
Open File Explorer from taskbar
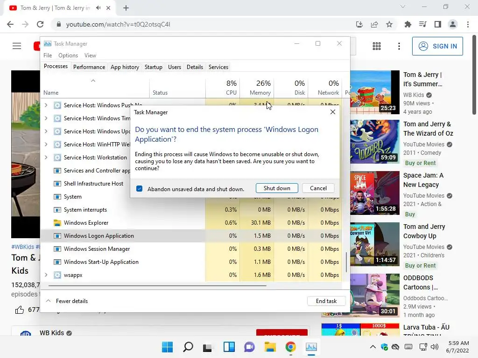270,347
